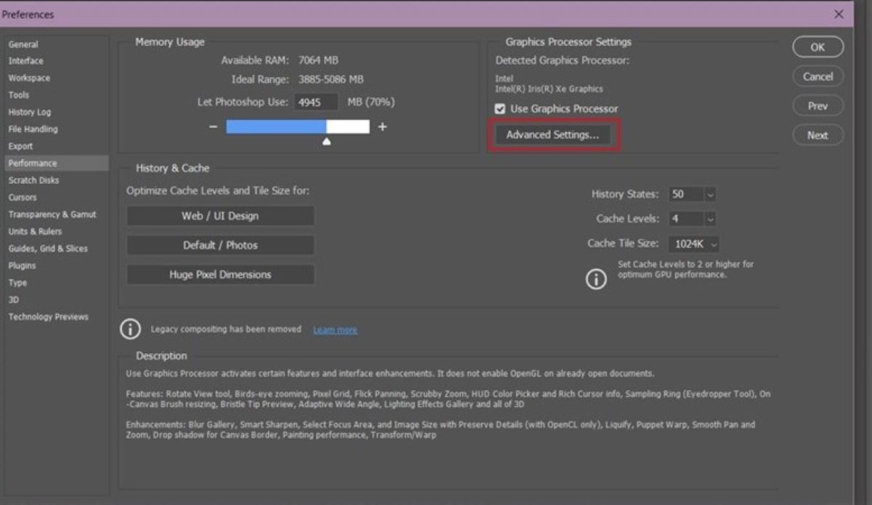
Task: Click the Available RAM 7064 MB value
Action: tap(319, 60)
